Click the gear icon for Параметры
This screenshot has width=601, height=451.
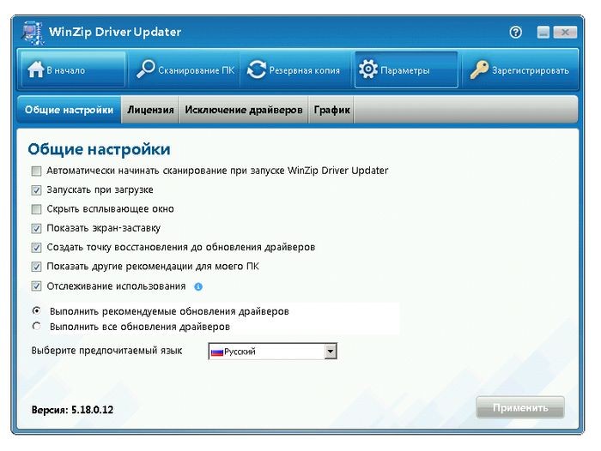(367, 70)
